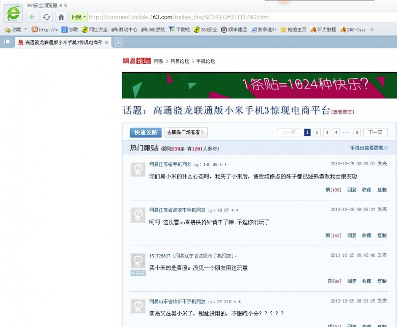Expand more bookmarks with the double chevron
397x327 pixels.
pyautogui.click(x=372, y=29)
